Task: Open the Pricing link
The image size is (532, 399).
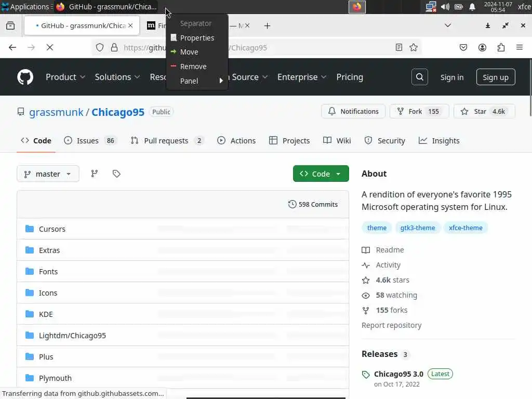Action: click(350, 77)
